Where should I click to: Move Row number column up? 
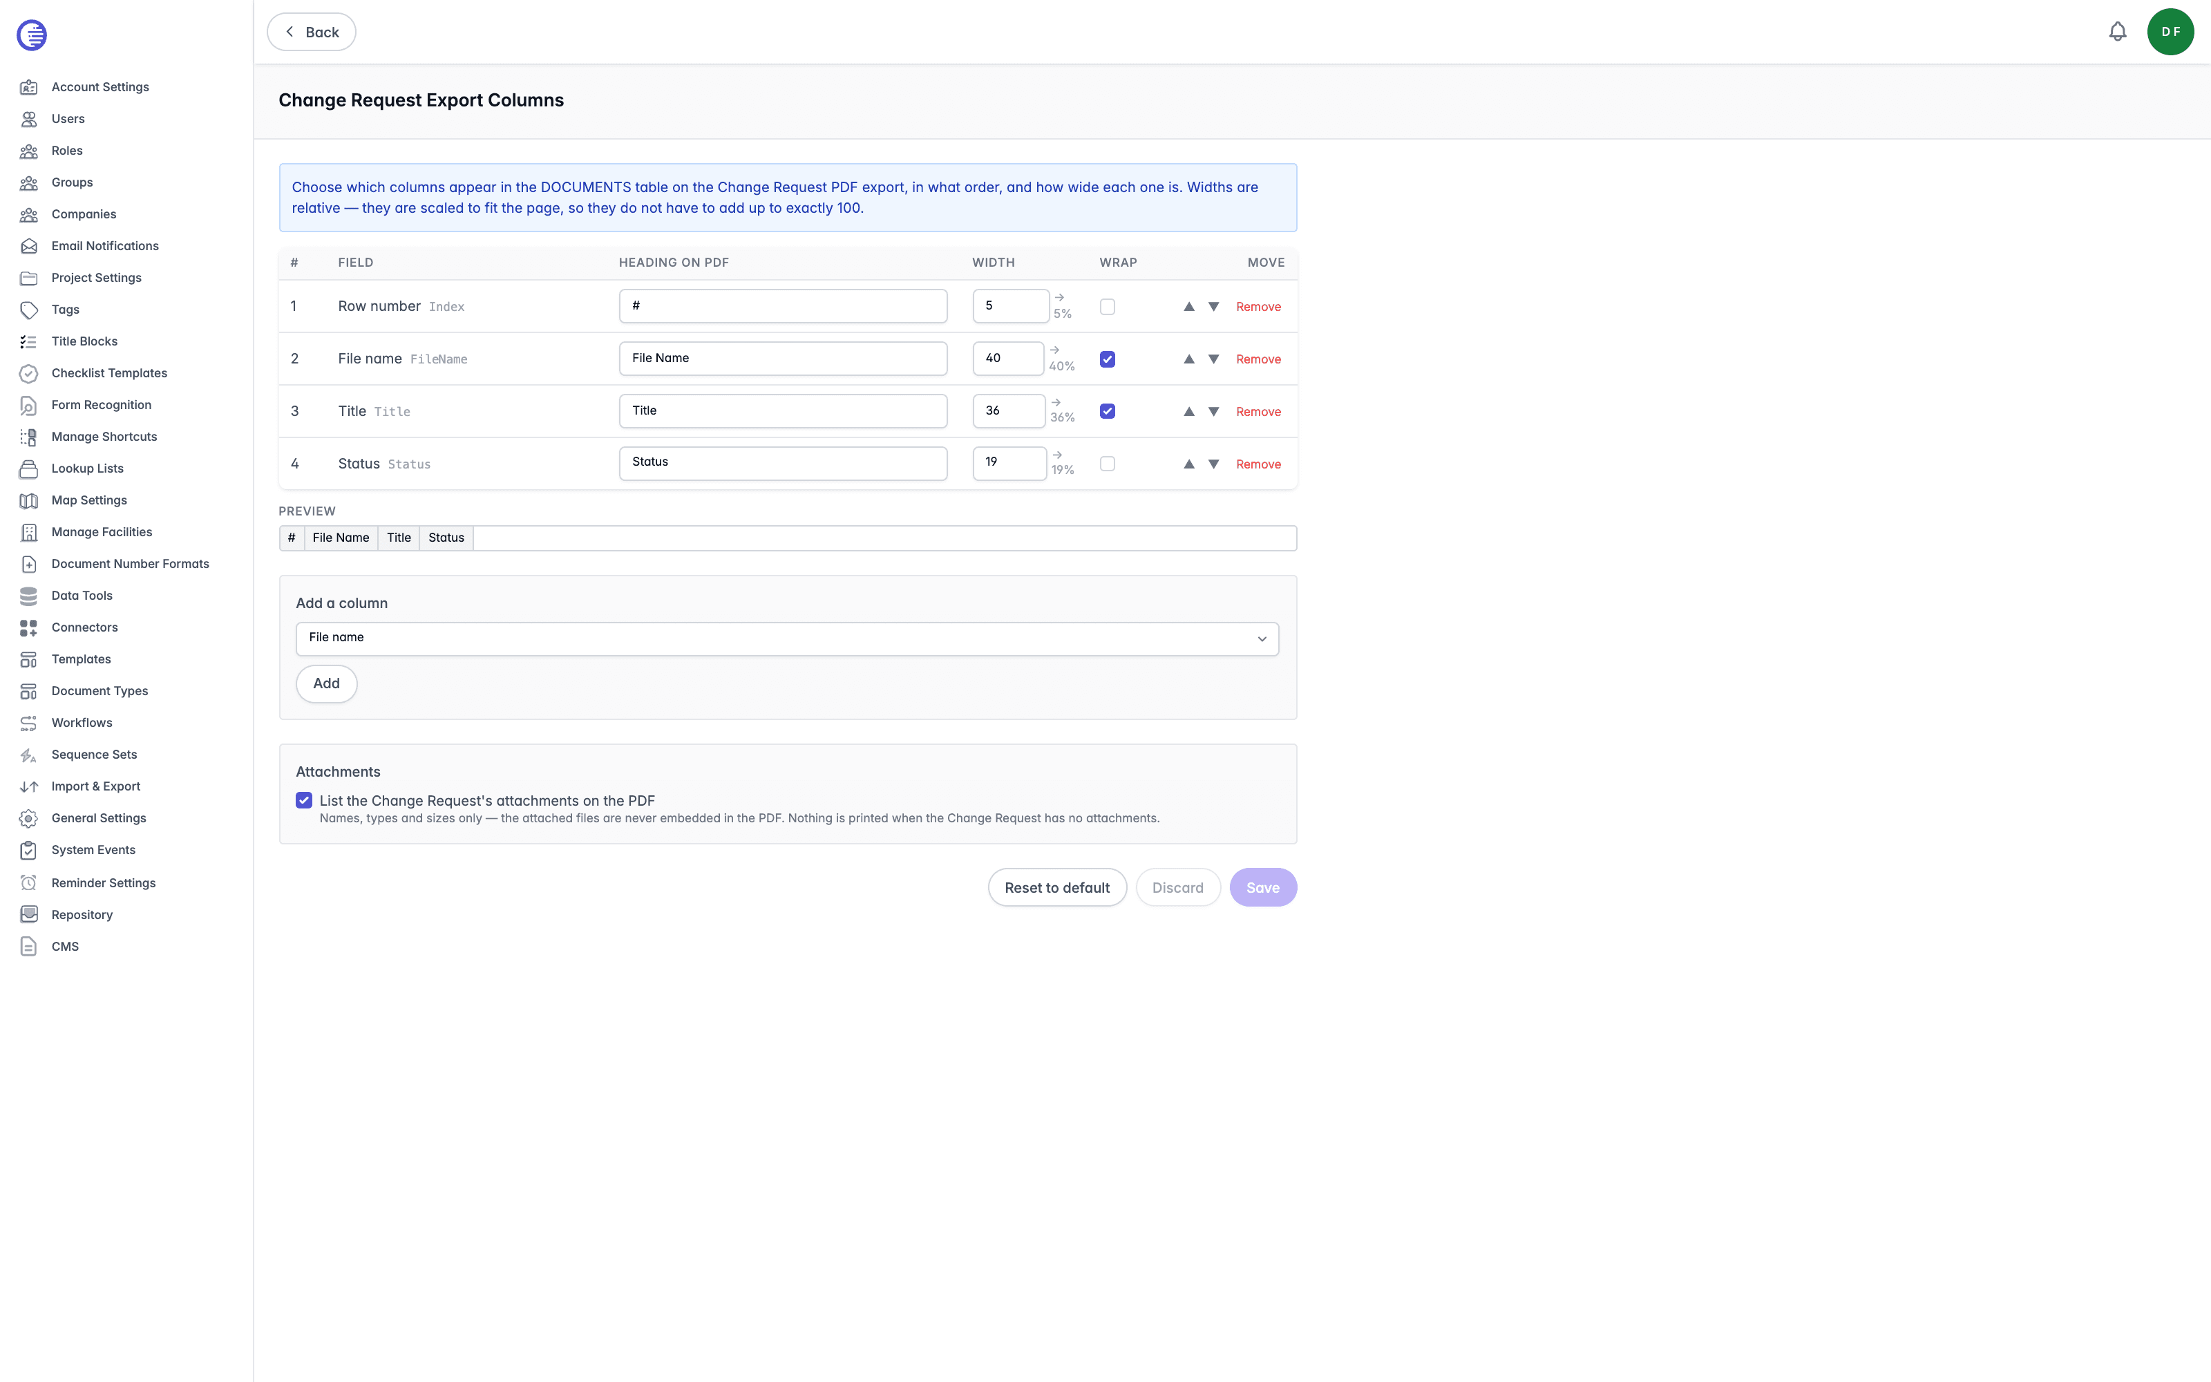pos(1188,307)
